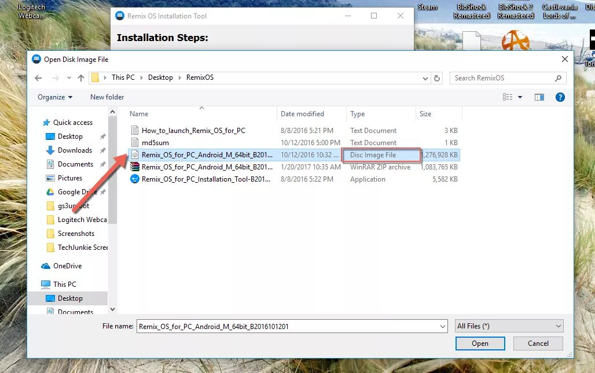The height and width of the screenshot is (373, 595).
Task: Sort files by Date modified column
Action: (x=302, y=114)
